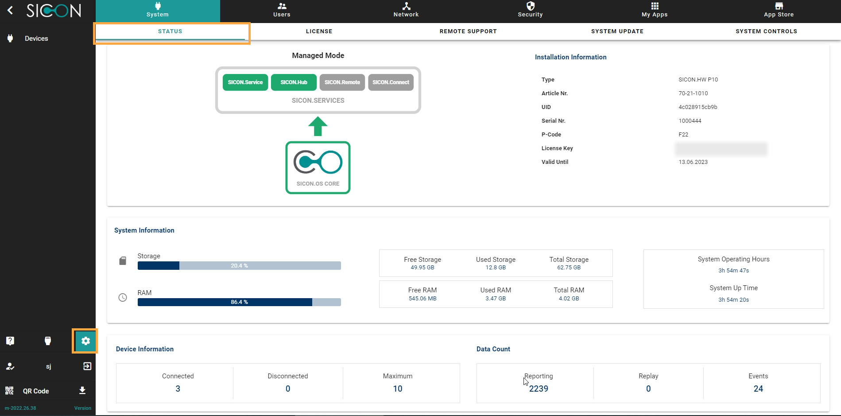The width and height of the screenshot is (841, 416).
Task: Click the user verified profile icon
Action: (10, 366)
